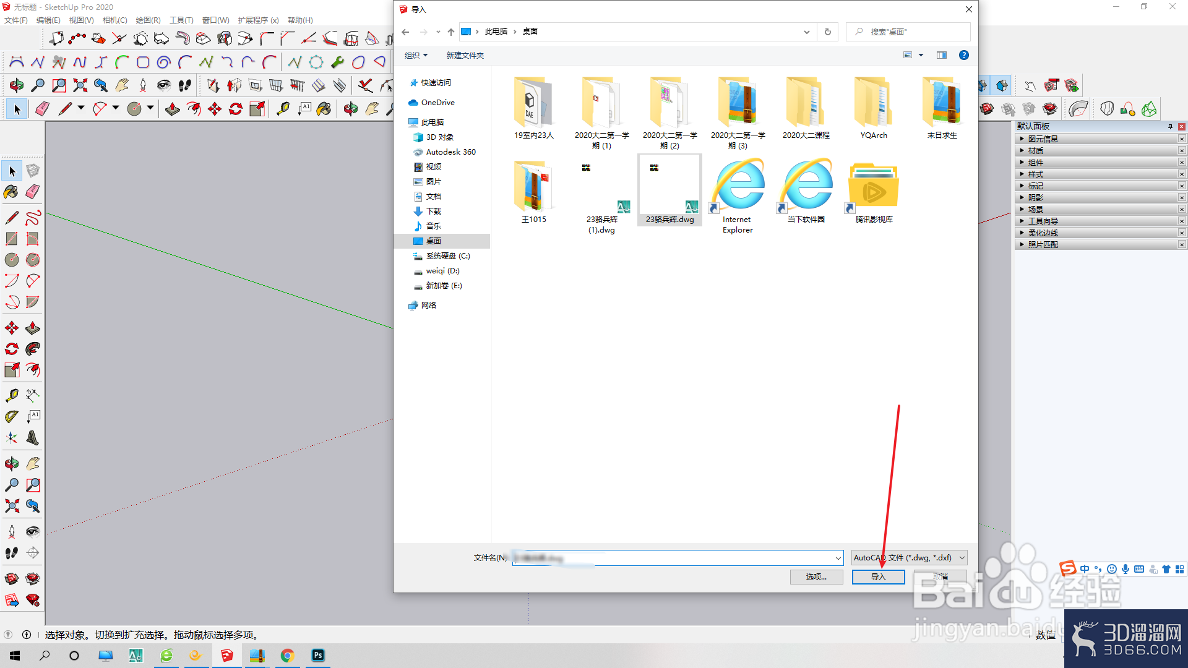
Task: Open Chrome from the taskbar
Action: [x=287, y=656]
